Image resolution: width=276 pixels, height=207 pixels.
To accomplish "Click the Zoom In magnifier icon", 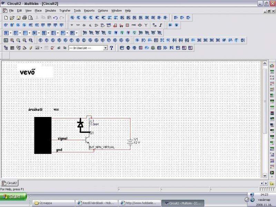I will coord(12,40).
